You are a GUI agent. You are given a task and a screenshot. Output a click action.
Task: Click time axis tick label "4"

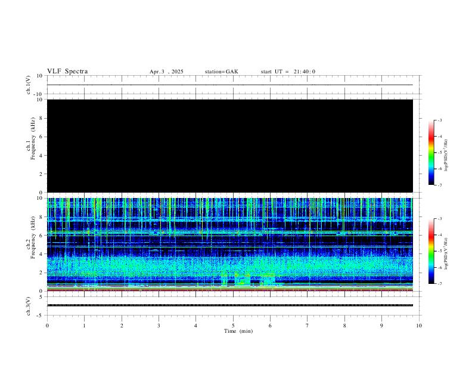[195, 326]
